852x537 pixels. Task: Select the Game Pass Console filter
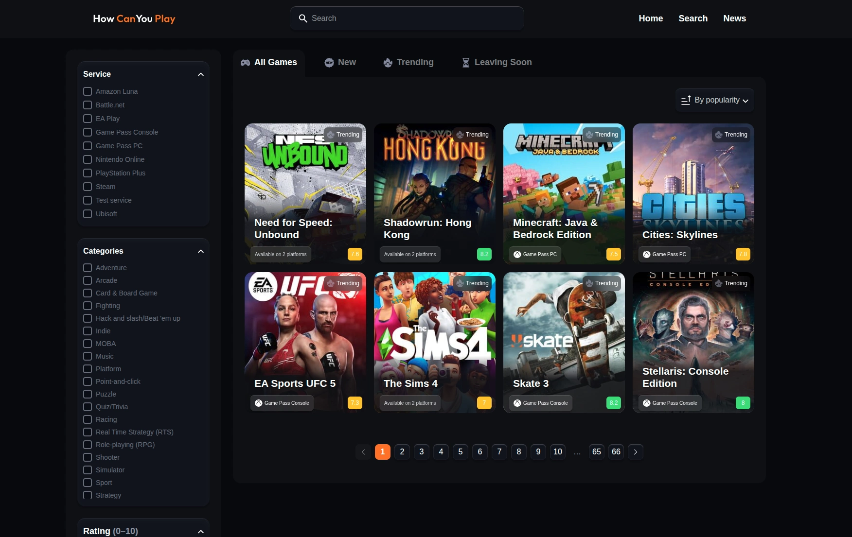(x=88, y=132)
